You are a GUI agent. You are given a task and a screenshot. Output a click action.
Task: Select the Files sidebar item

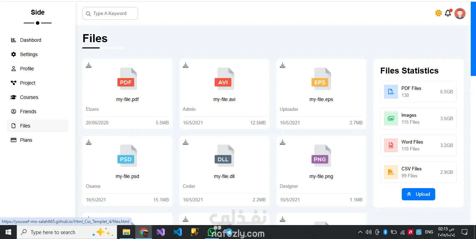pyautogui.click(x=38, y=126)
